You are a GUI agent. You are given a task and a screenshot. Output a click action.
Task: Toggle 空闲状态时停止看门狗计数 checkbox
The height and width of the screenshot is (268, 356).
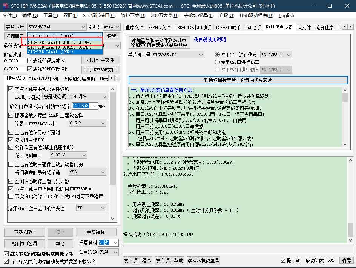11,181
